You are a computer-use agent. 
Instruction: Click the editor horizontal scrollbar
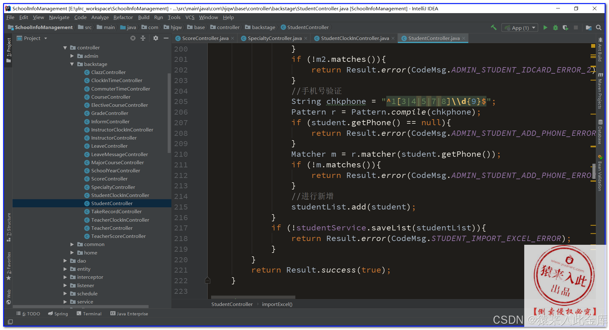pyautogui.click(x=253, y=297)
